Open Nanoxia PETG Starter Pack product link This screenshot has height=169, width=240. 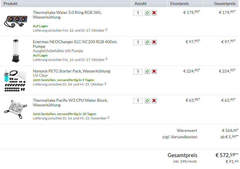(x=72, y=71)
